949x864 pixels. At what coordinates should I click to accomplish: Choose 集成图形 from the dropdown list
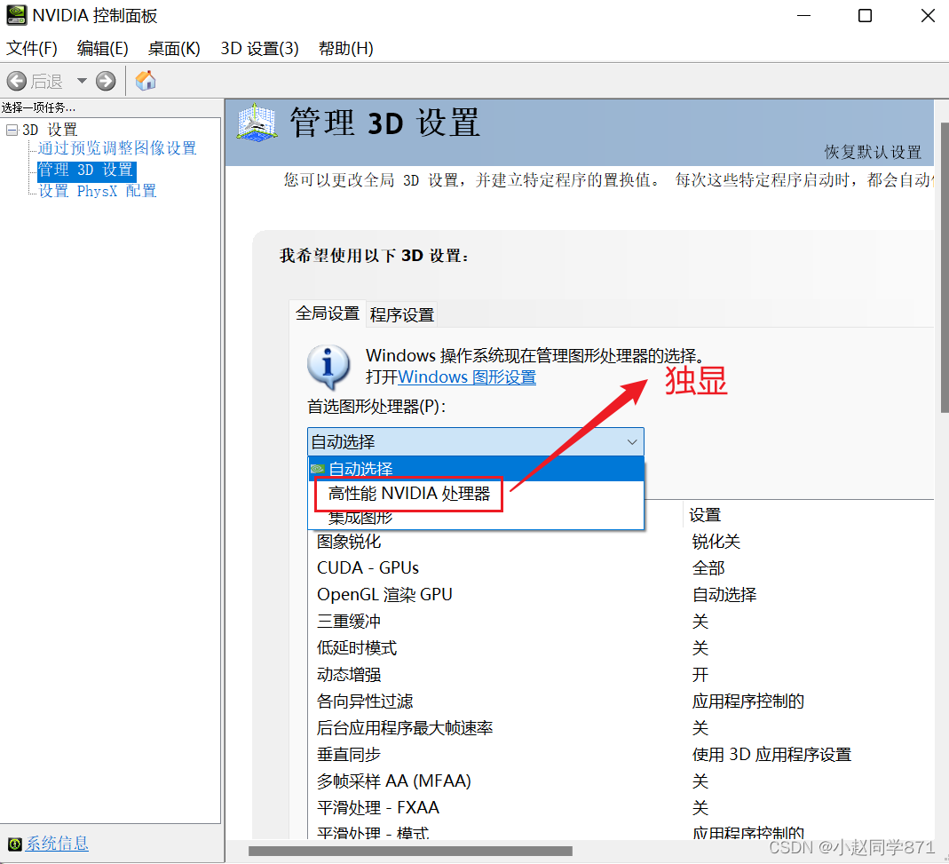(476, 519)
